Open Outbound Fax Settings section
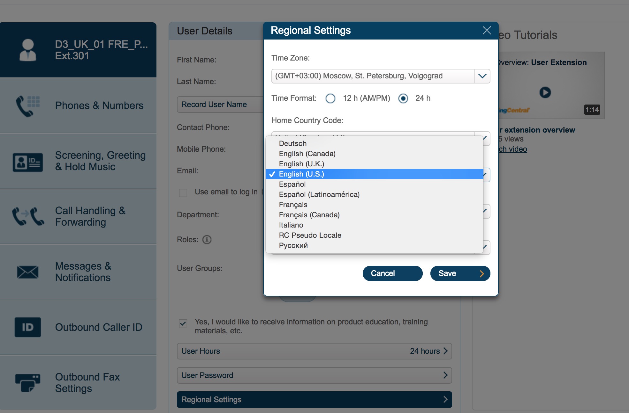 pos(78,383)
